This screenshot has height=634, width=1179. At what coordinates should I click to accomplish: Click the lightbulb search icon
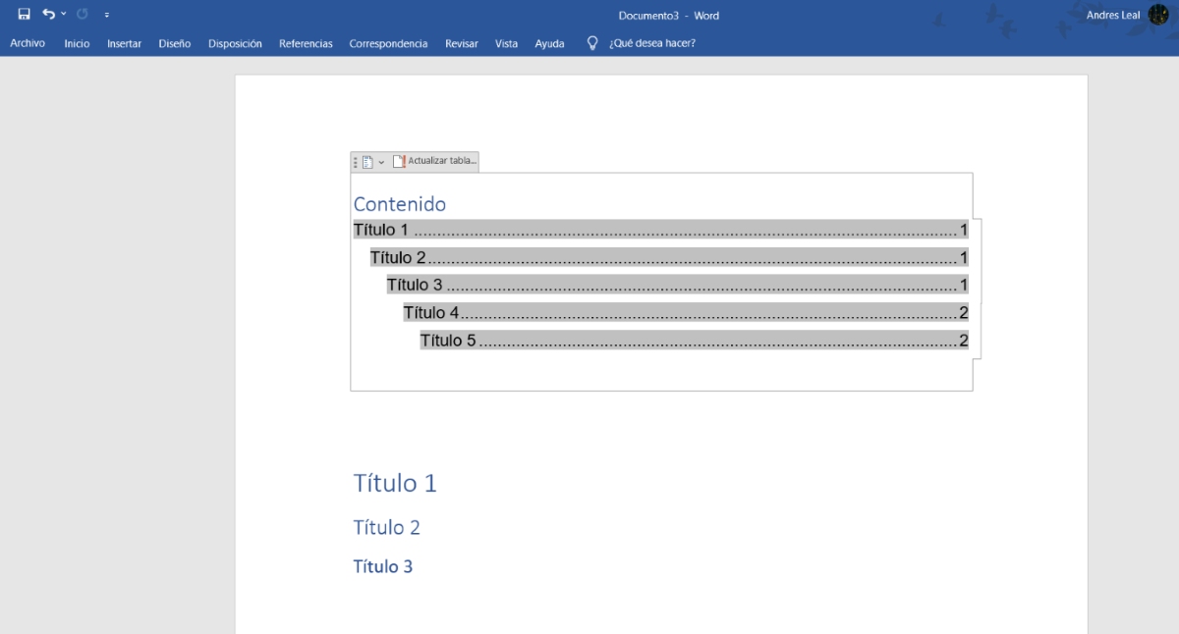592,43
